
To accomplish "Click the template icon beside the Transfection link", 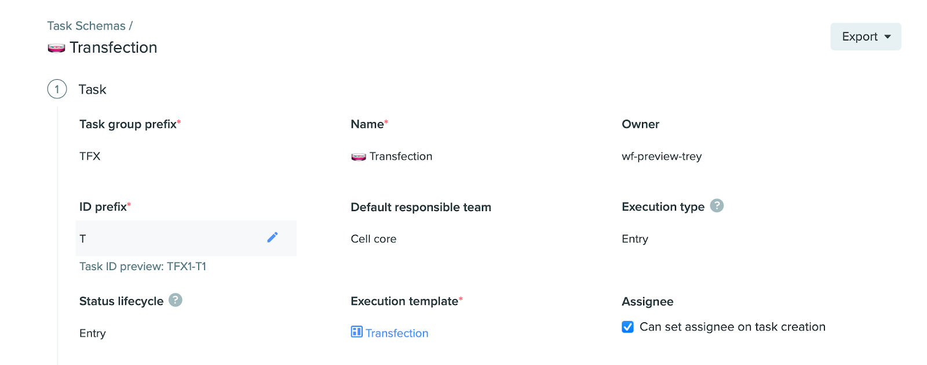I will (356, 332).
